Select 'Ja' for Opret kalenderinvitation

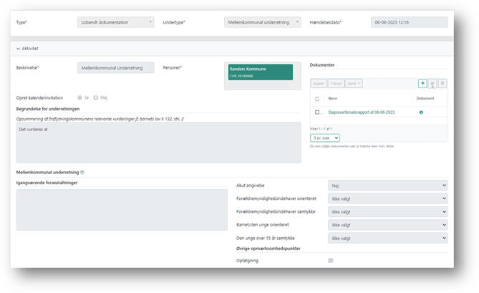coord(79,97)
